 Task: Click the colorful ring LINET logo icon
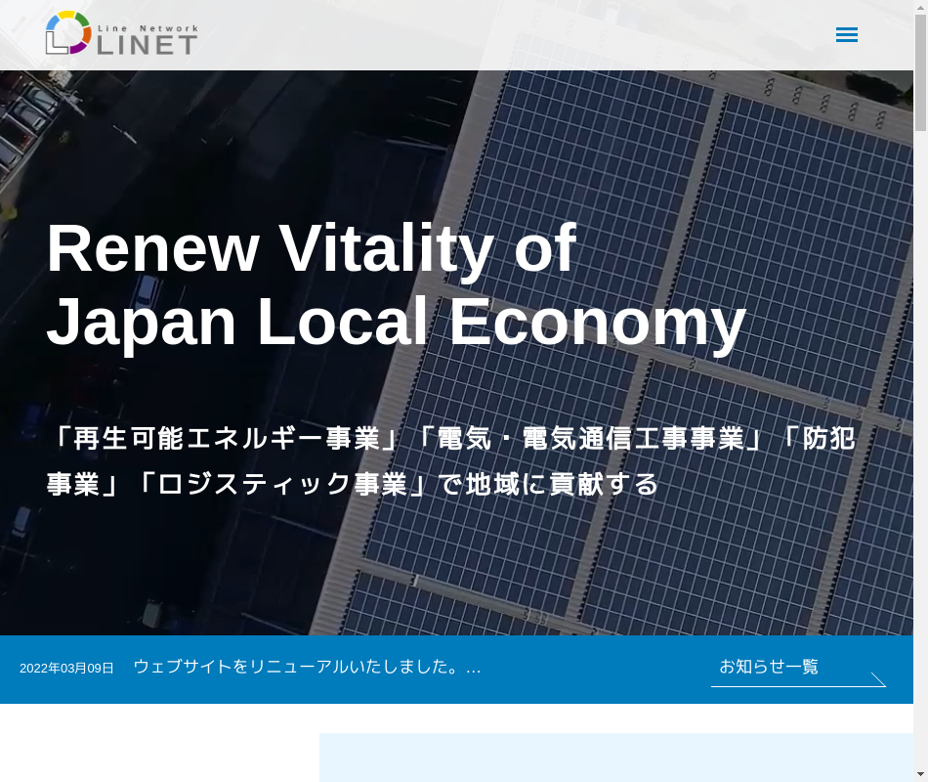point(67,32)
